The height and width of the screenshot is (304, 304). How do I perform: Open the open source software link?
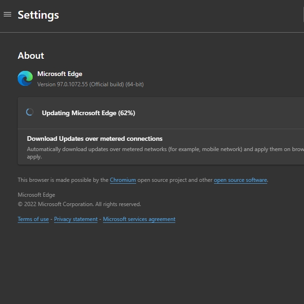click(241, 180)
